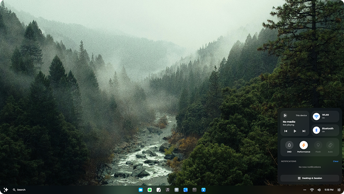
Task: Select This device output label
Action: tap(301, 115)
